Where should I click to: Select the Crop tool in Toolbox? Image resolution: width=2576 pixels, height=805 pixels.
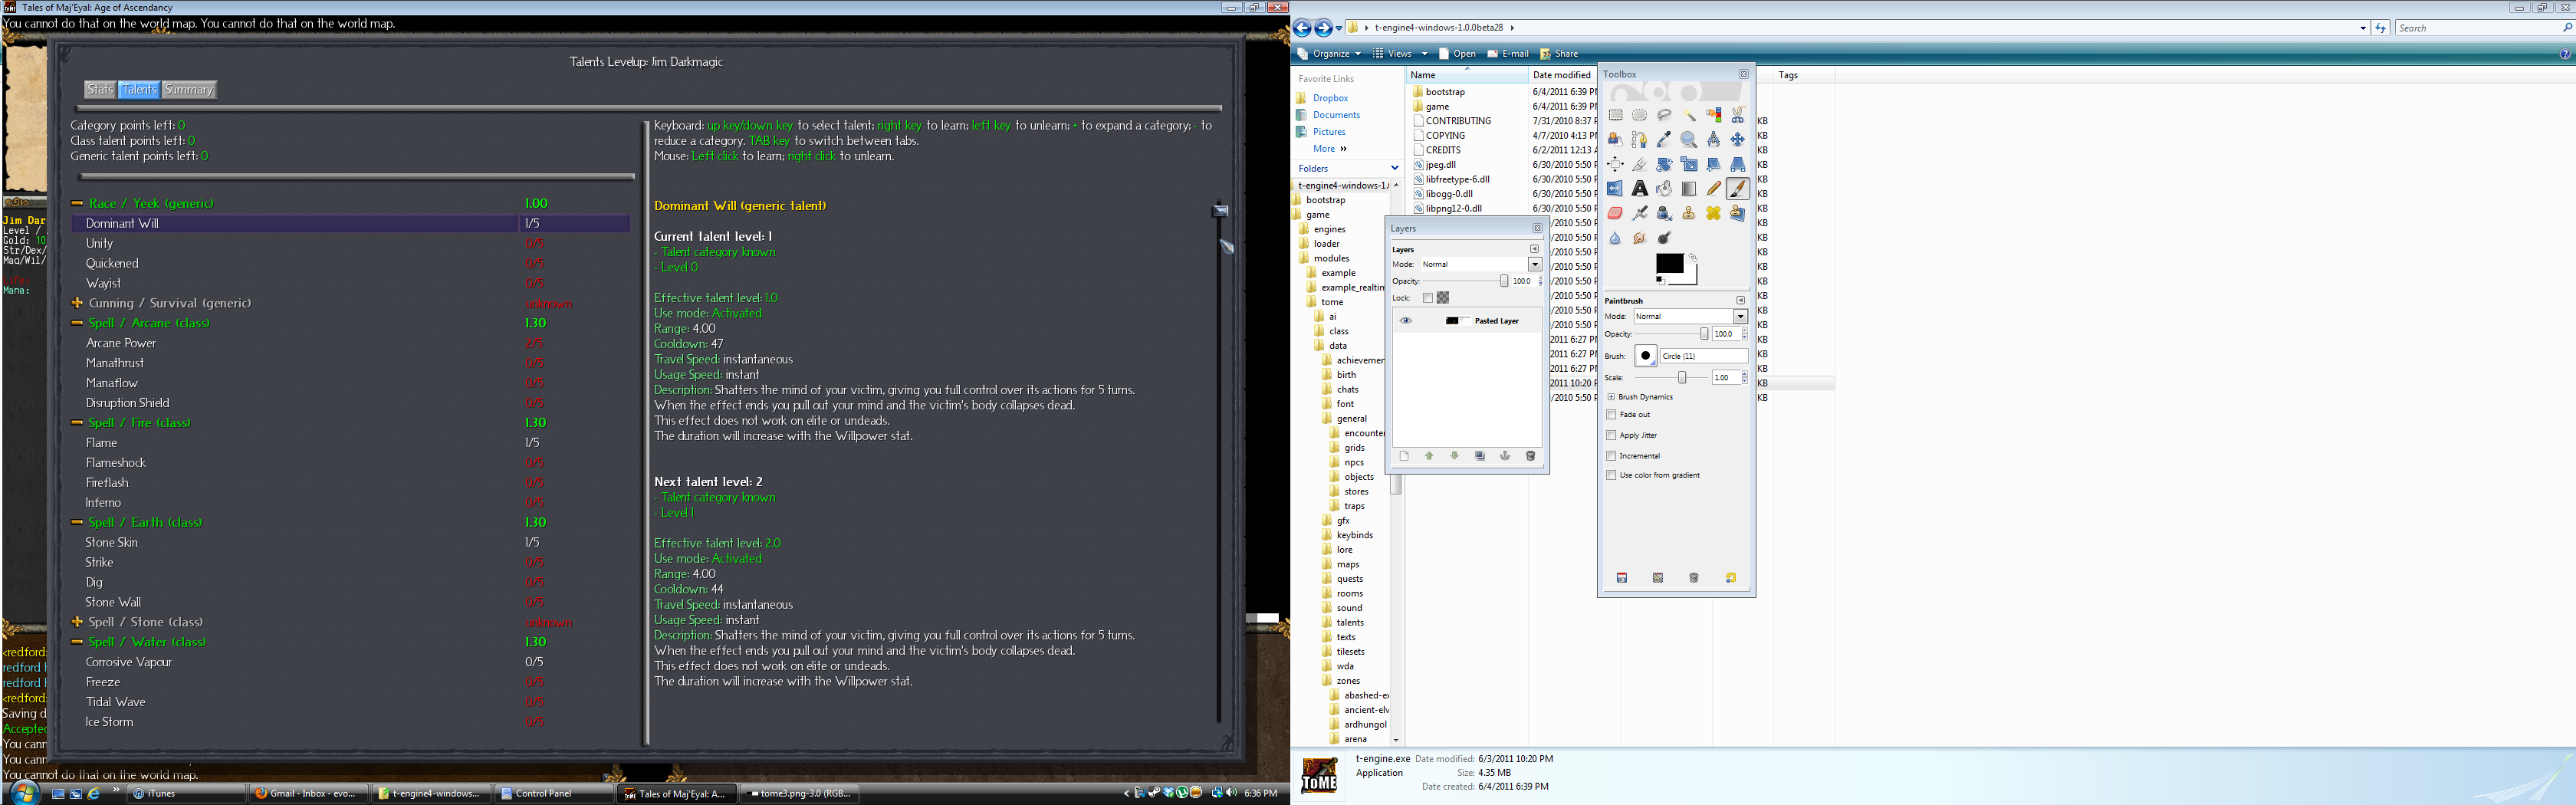(1640, 164)
